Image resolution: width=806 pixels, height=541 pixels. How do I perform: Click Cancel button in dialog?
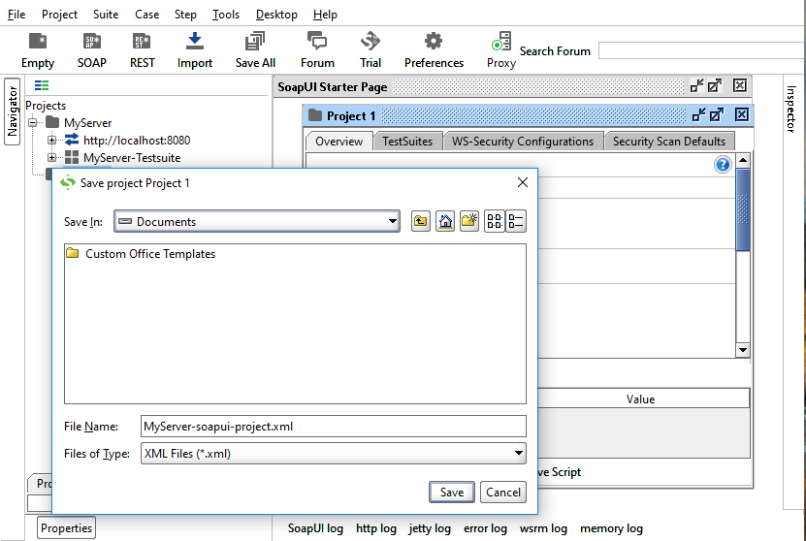point(503,493)
